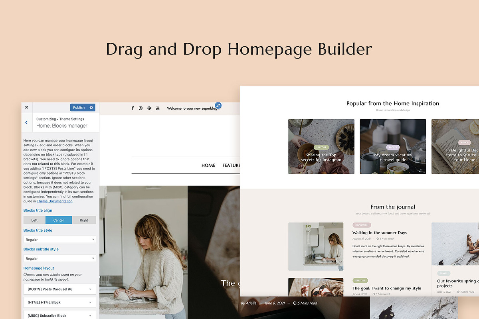Screen dimensions: 479x319
Task: Click the 'From the journal' heading
Action: [393, 207]
